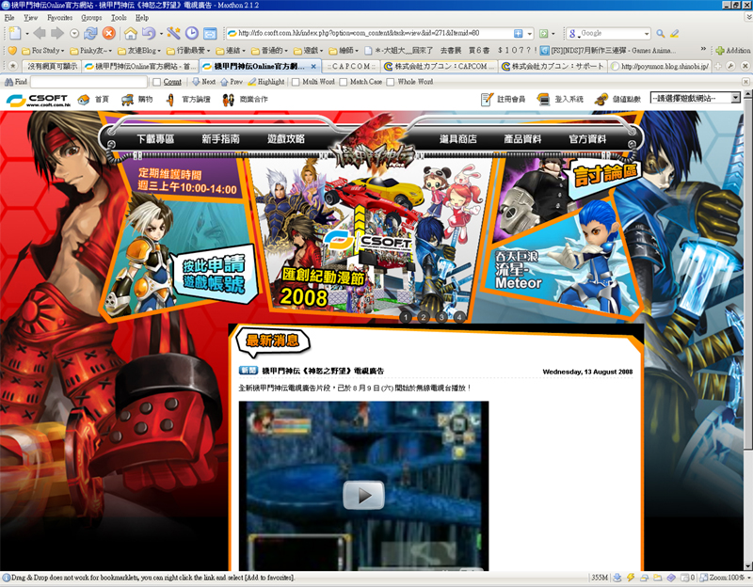Open the 遊戲 bookmark folder

tap(308, 51)
